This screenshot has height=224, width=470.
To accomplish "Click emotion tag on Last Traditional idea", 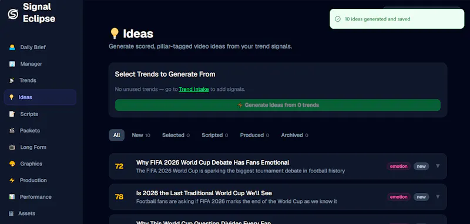I will [399, 197].
